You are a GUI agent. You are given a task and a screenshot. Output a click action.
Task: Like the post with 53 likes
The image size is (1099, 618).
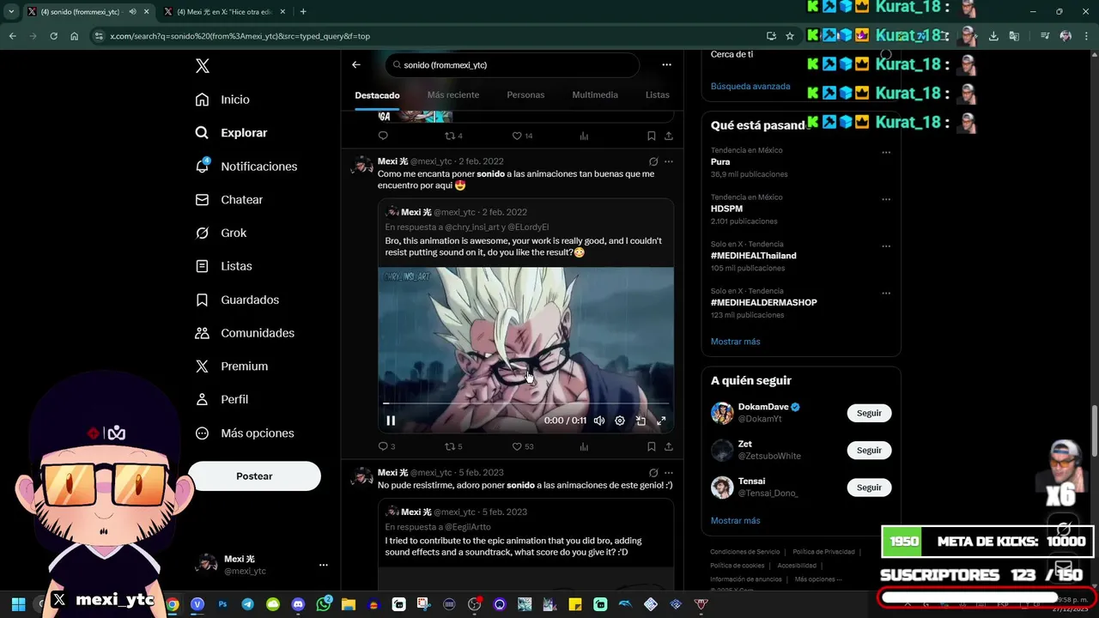tap(522, 446)
